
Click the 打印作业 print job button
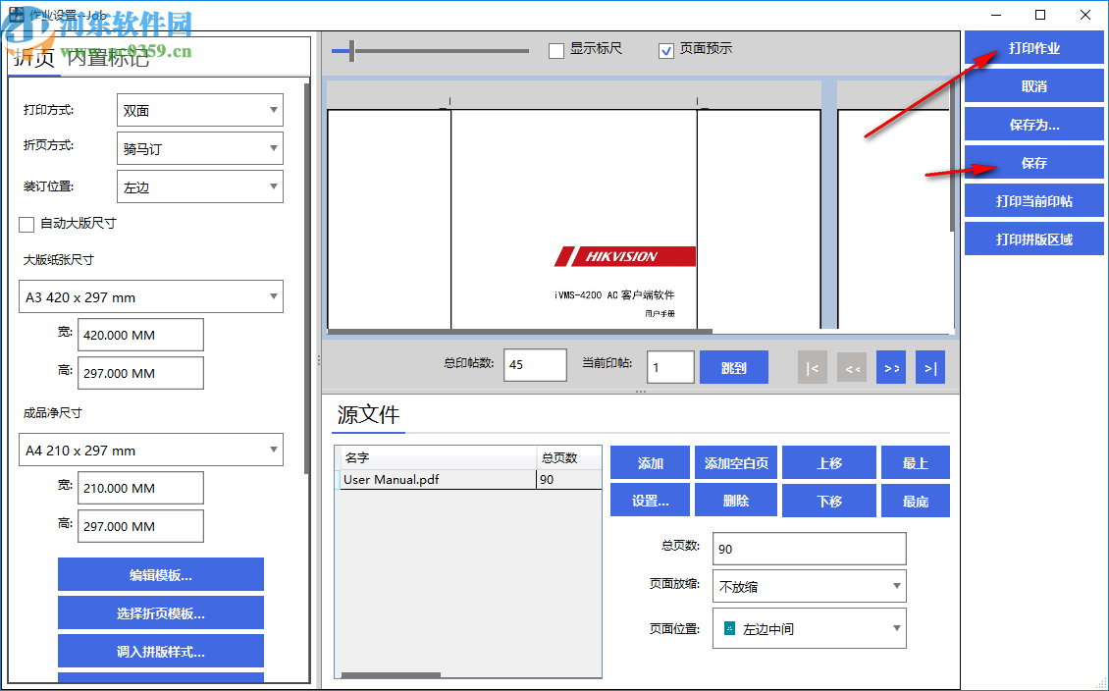pyautogui.click(x=1034, y=47)
